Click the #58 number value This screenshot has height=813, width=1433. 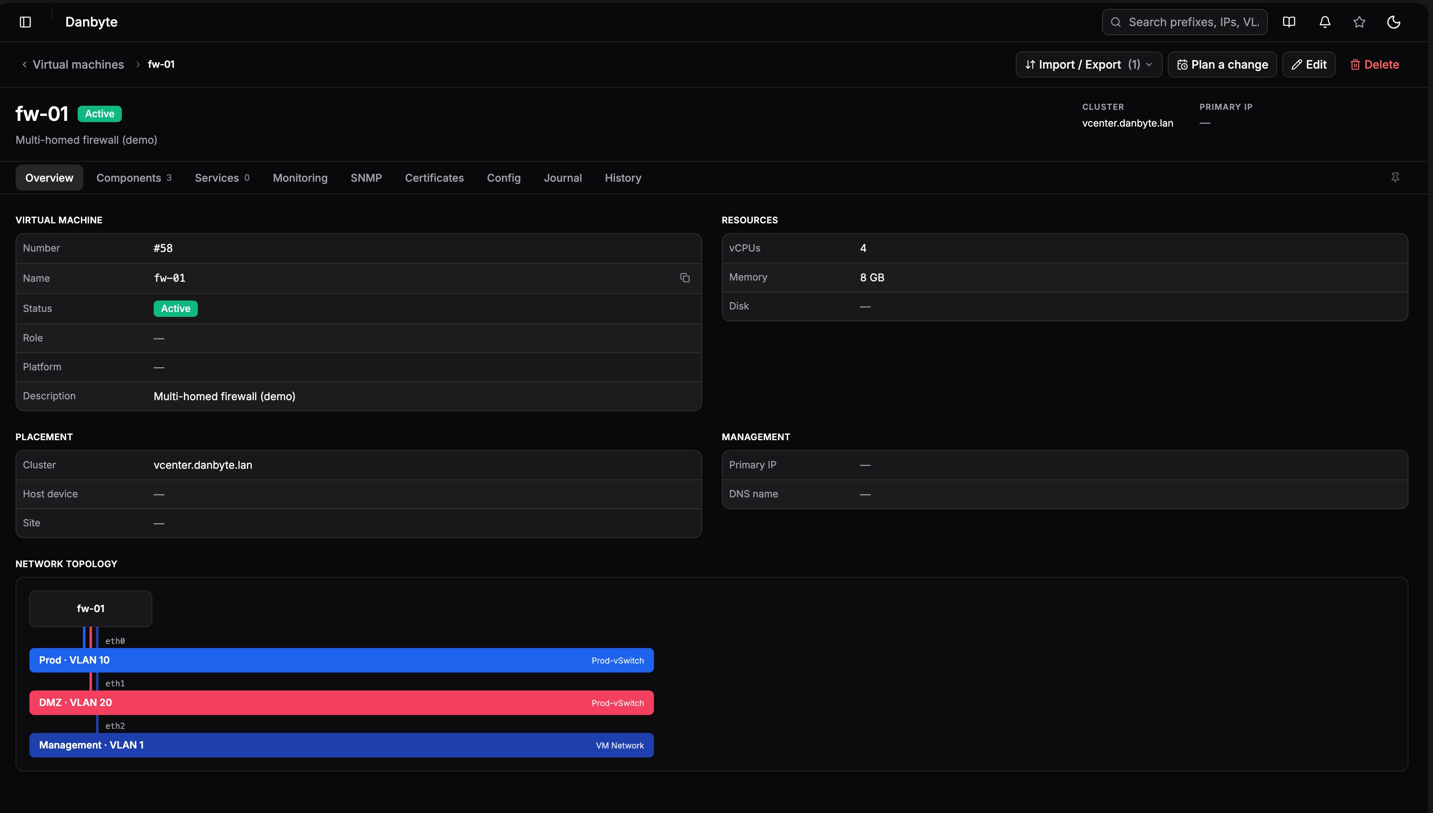[163, 249]
